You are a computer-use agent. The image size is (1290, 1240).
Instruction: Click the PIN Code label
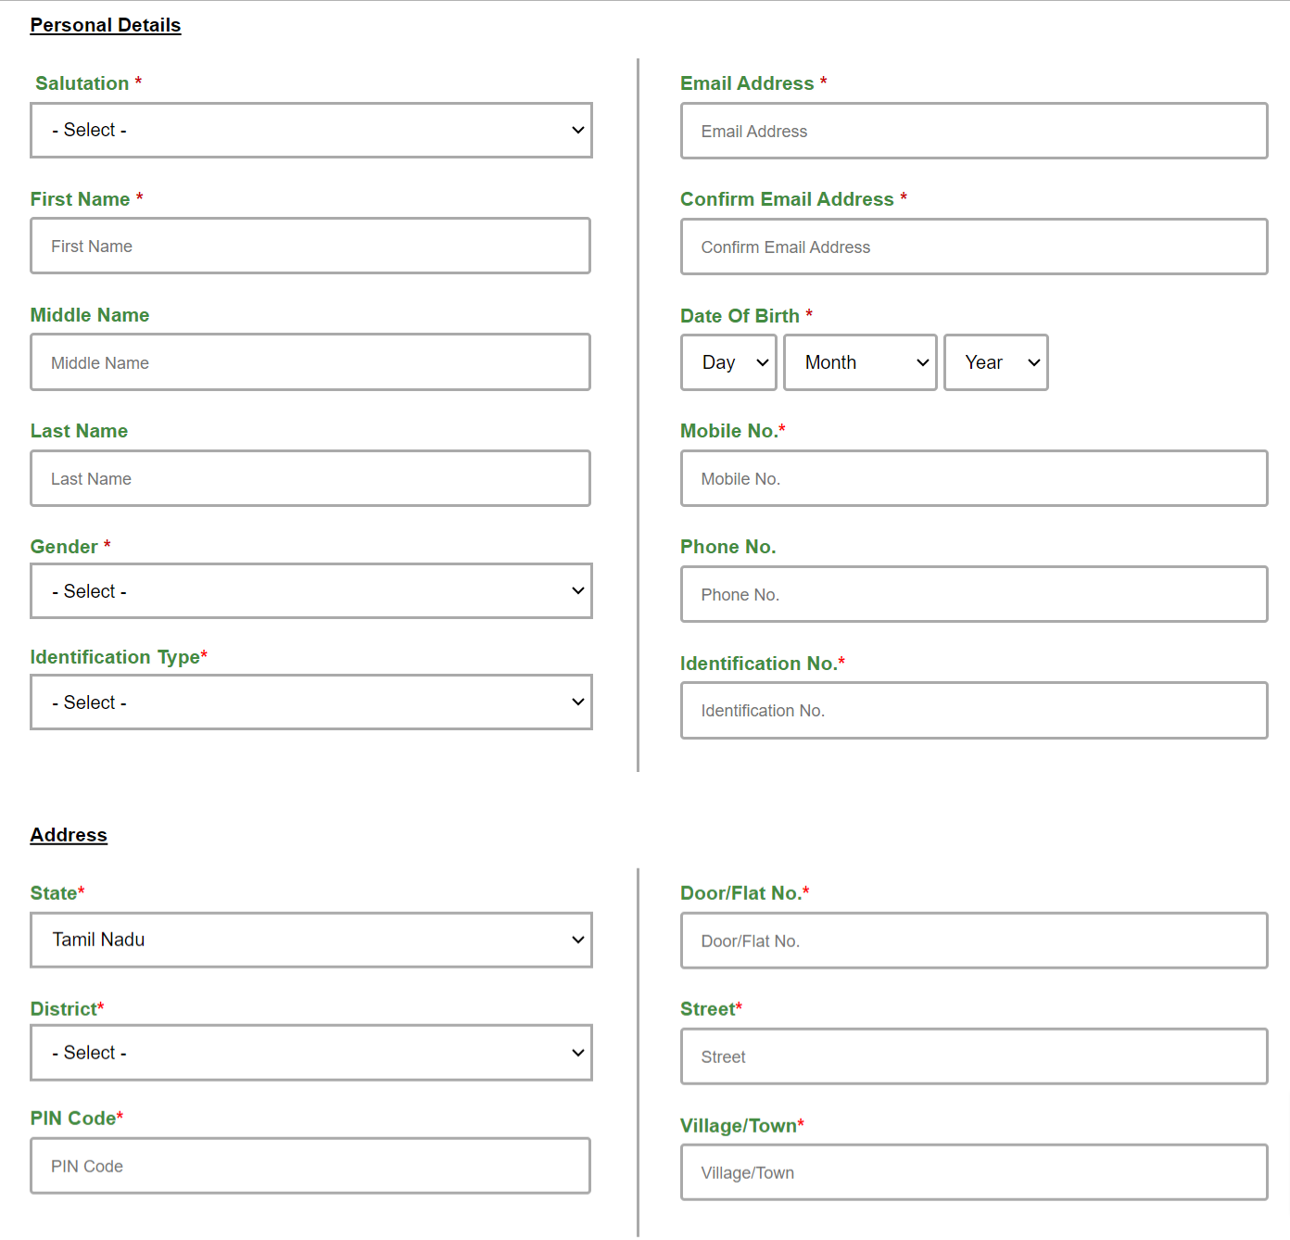point(73,1119)
